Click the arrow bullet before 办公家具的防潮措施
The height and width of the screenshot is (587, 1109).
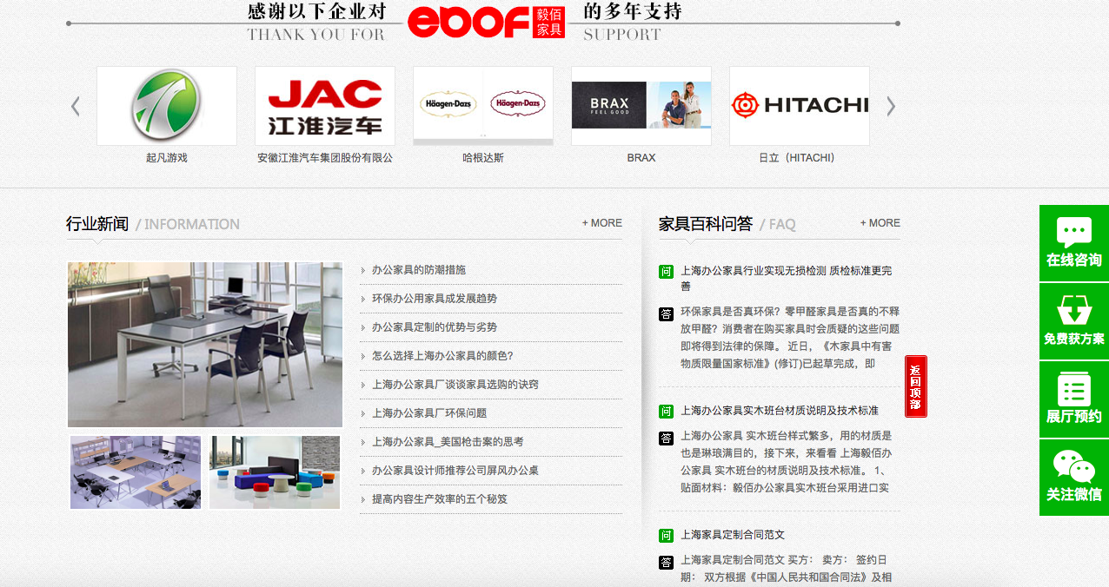(x=363, y=270)
